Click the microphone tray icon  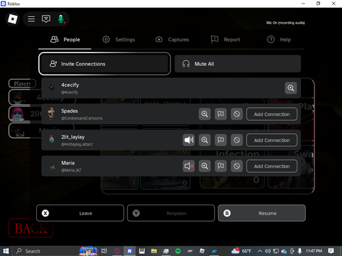[300, 251]
